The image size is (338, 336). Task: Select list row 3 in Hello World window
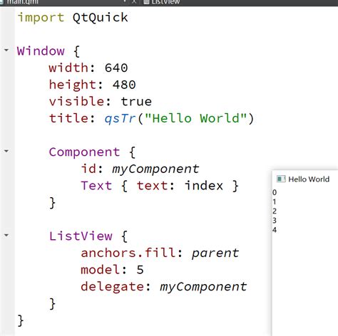click(x=275, y=221)
